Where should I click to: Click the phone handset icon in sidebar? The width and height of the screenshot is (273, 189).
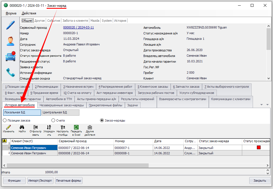coord(10,72)
